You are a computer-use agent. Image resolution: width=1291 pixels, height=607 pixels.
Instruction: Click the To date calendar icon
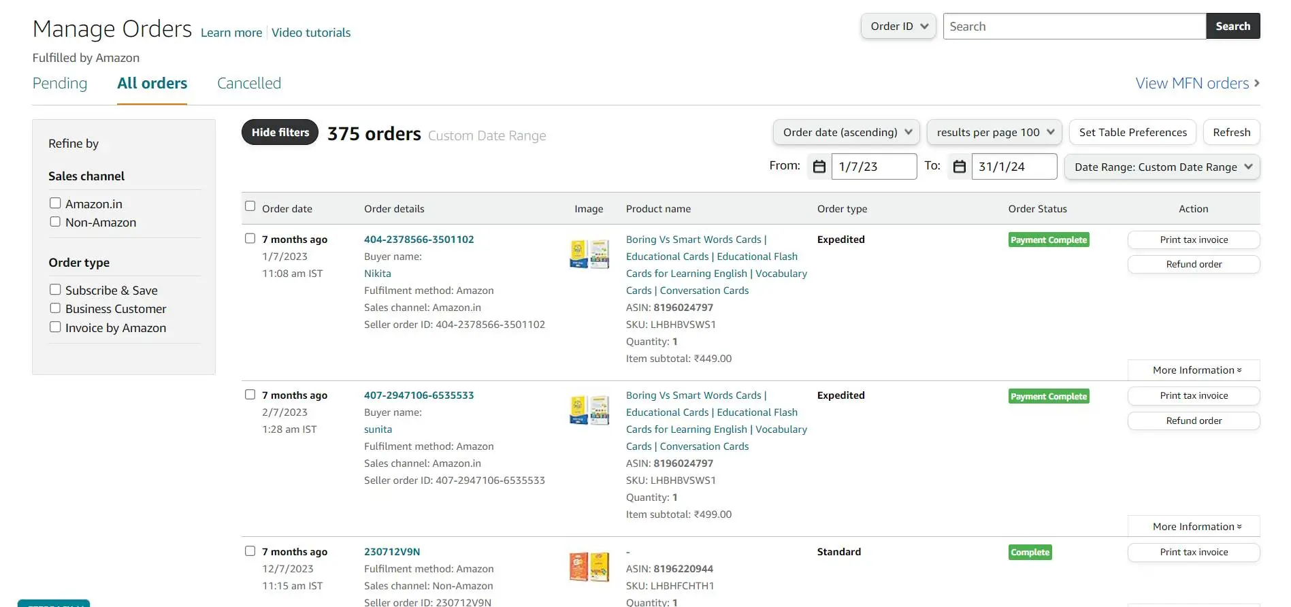960,167
